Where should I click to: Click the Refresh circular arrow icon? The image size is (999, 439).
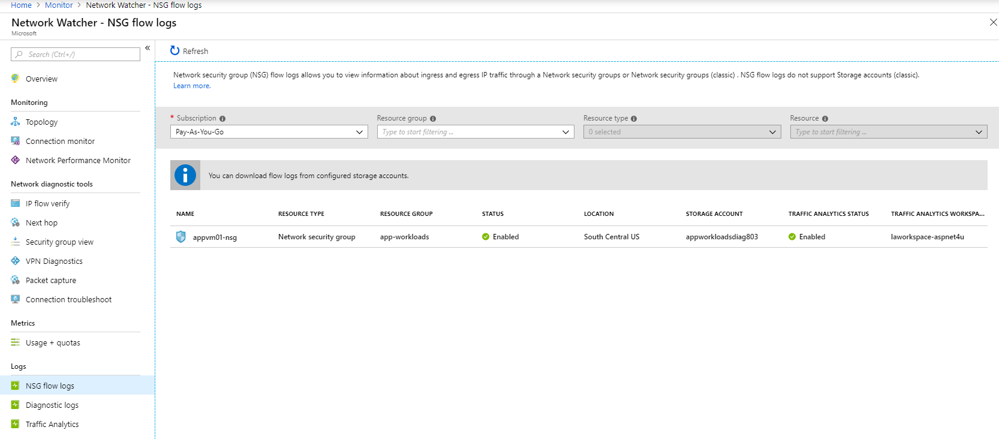pyautogui.click(x=174, y=51)
